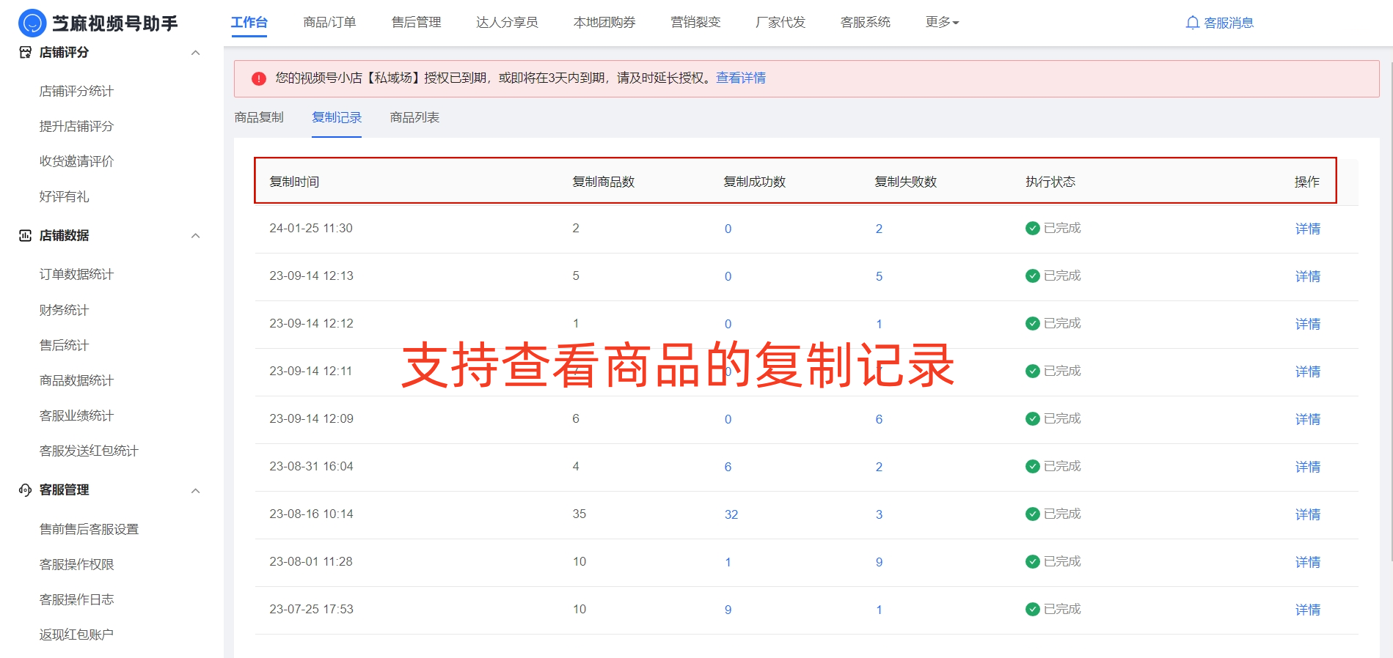The width and height of the screenshot is (1393, 658).
Task: Click the 客服管理 headset icon
Action: tap(26, 490)
